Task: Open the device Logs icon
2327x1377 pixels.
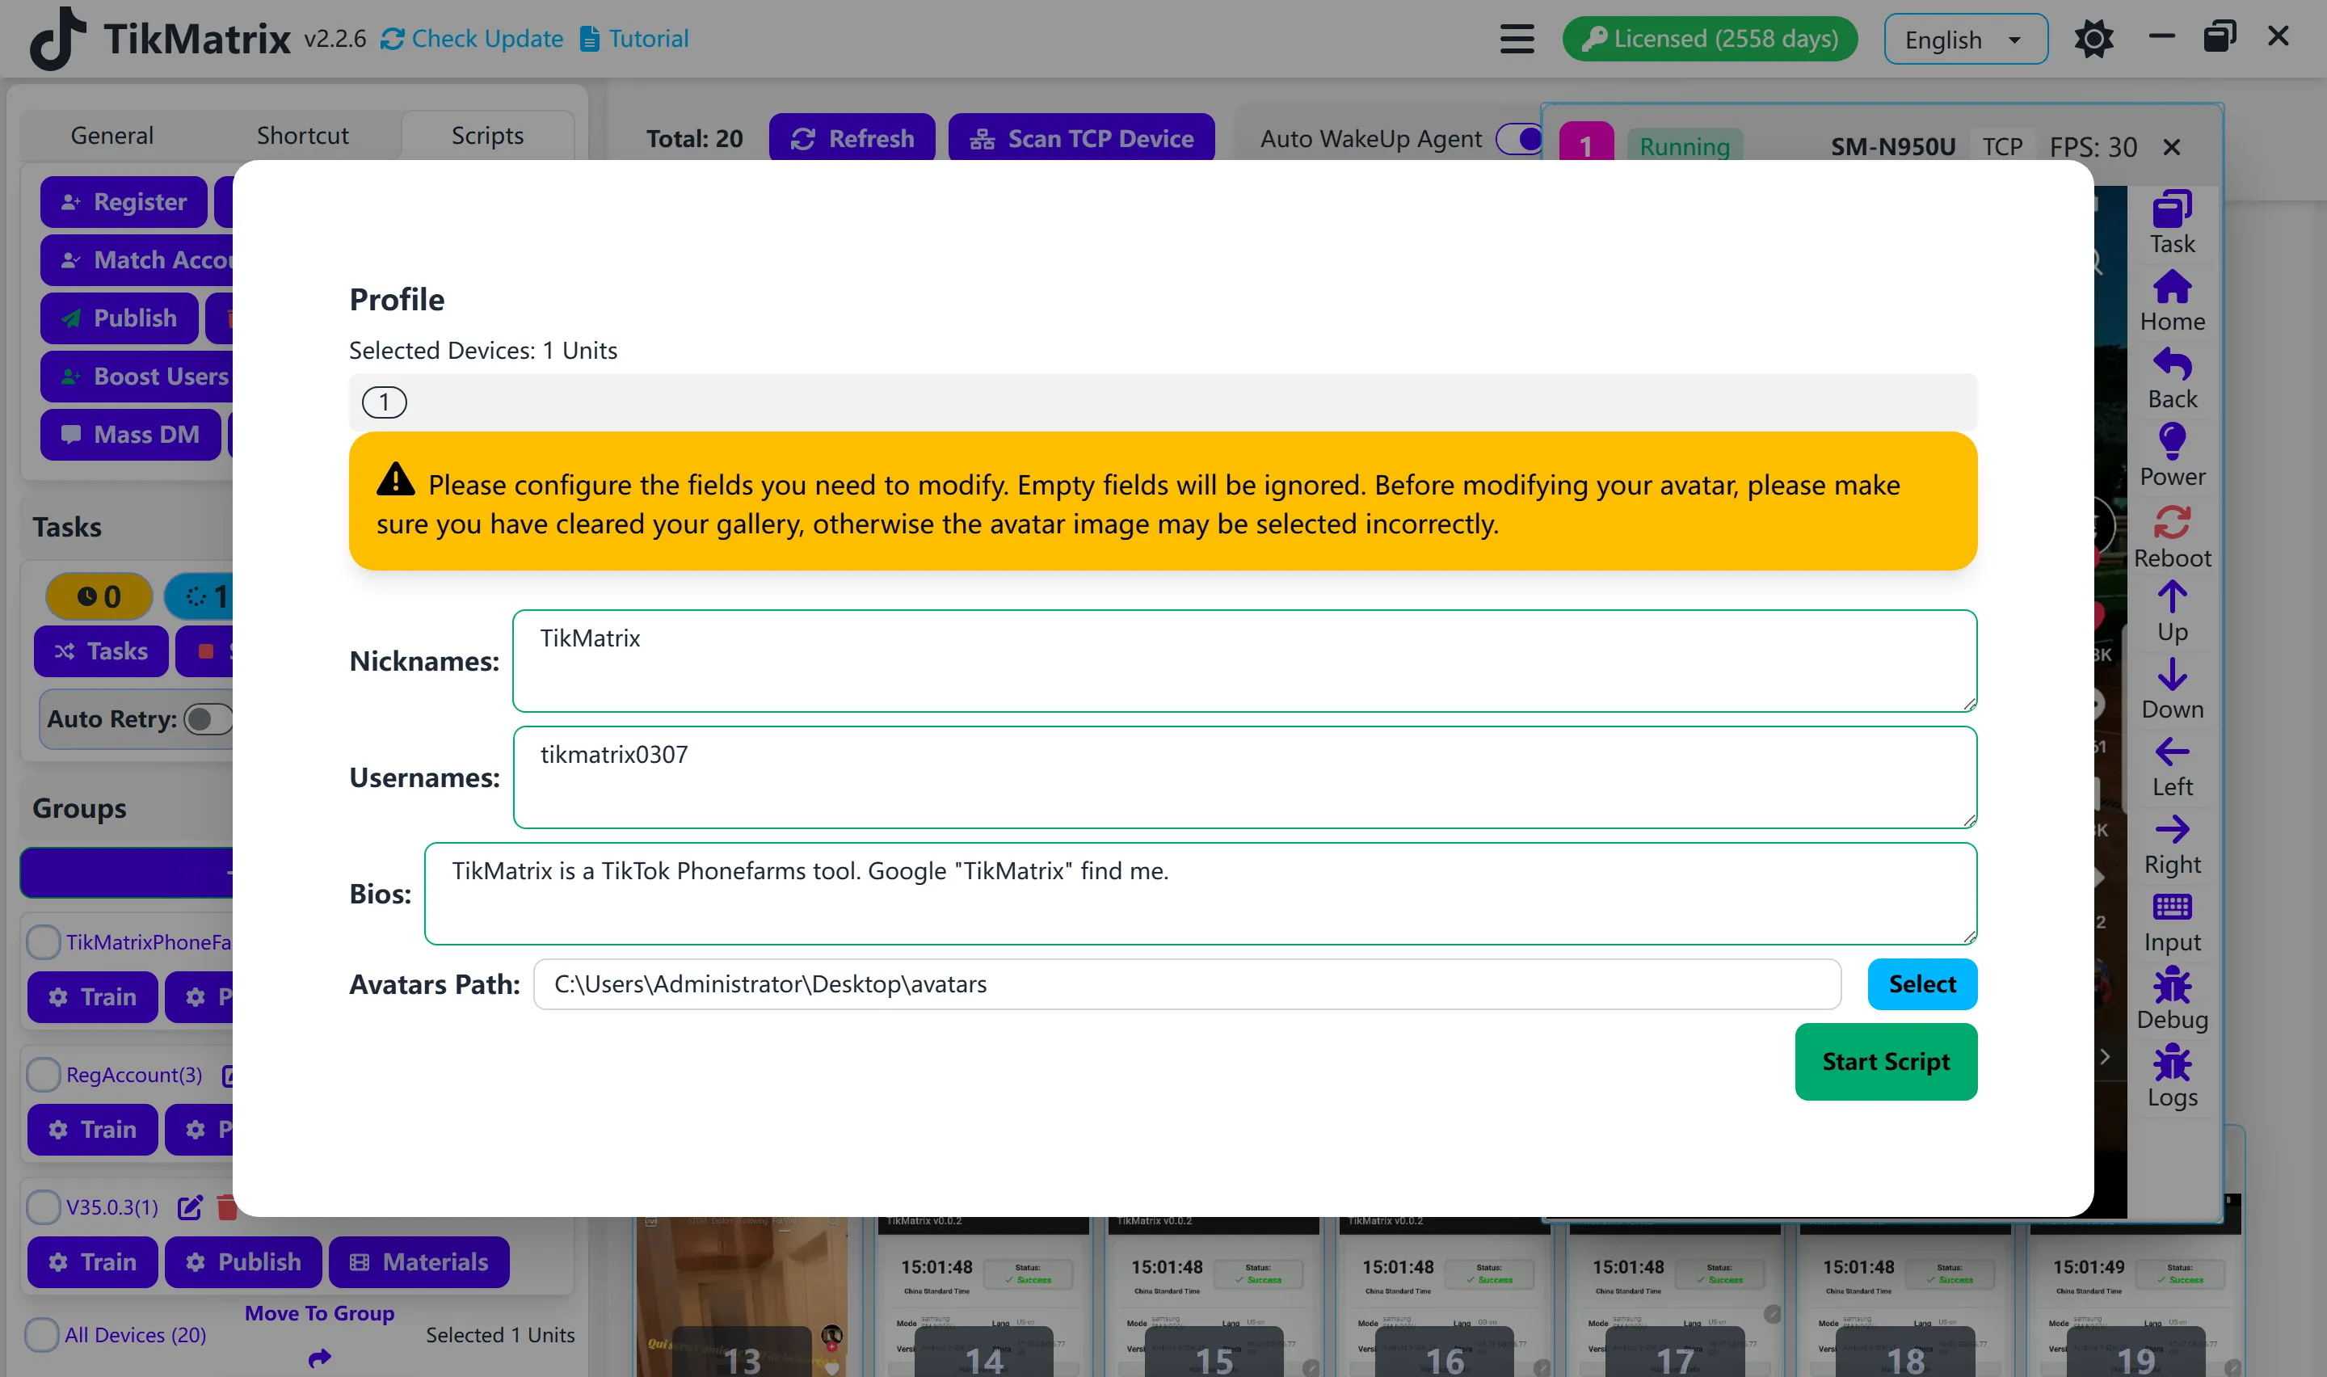Action: 2171,1063
